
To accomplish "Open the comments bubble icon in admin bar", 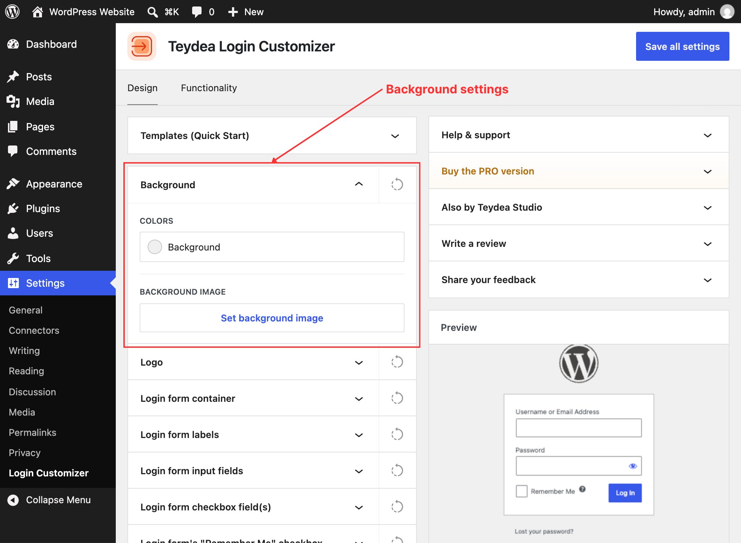I will click(x=197, y=12).
